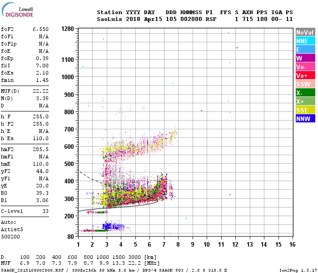Viewport: 318px width, 273px height.
Task: Select the hmE value 110.0
Action: (40, 164)
